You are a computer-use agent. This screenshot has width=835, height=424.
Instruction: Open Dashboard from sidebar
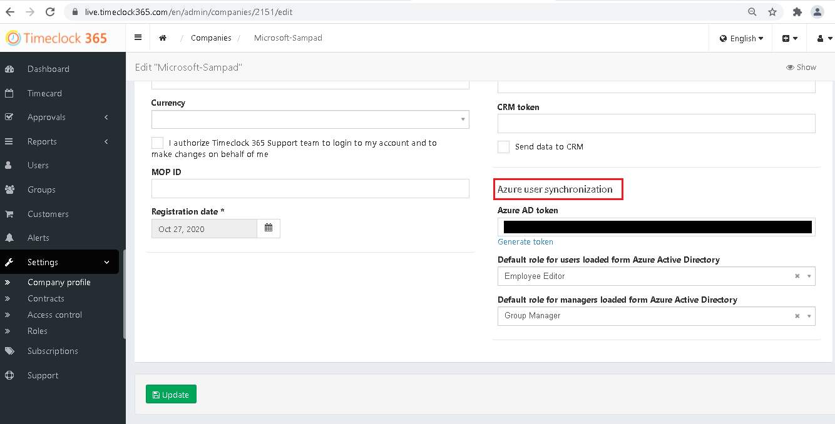48,69
